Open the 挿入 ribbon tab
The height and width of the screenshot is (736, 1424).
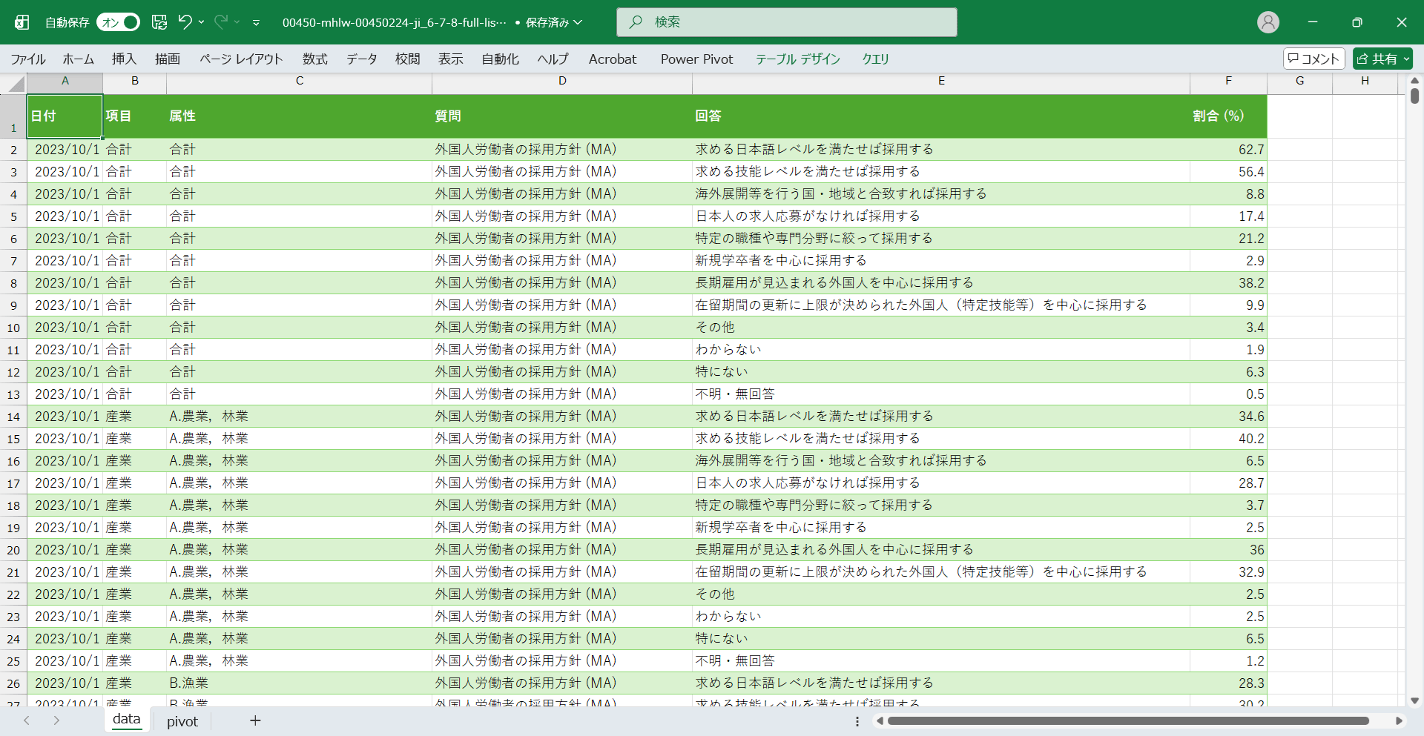pyautogui.click(x=124, y=59)
